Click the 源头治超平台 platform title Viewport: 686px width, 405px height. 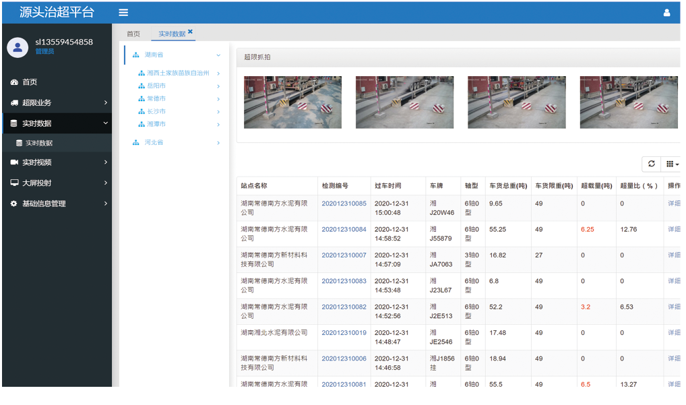(57, 12)
